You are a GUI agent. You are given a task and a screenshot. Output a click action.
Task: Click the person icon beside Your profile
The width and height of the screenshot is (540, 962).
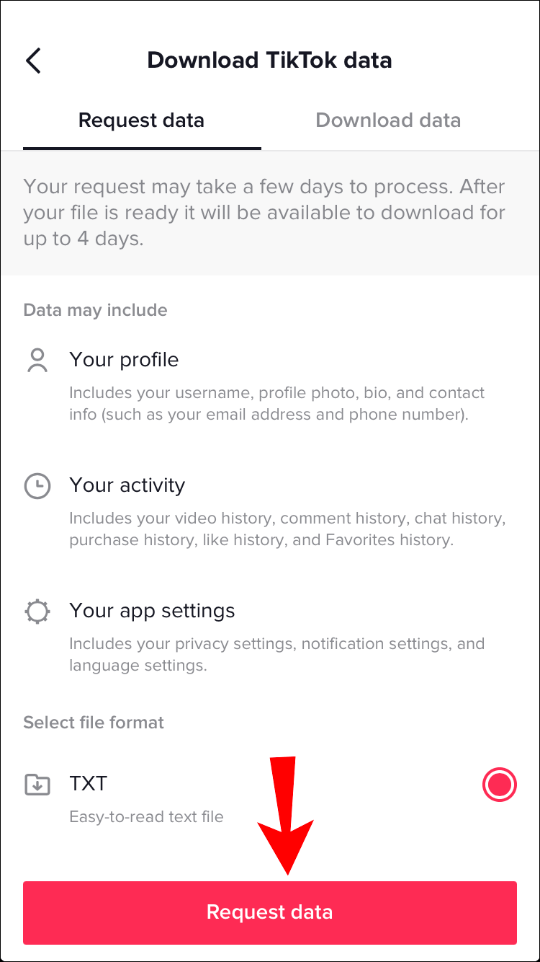tap(37, 361)
